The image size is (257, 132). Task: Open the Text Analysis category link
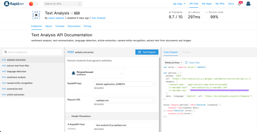click(x=99, y=18)
